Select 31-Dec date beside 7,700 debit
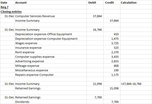 click(x=7, y=97)
